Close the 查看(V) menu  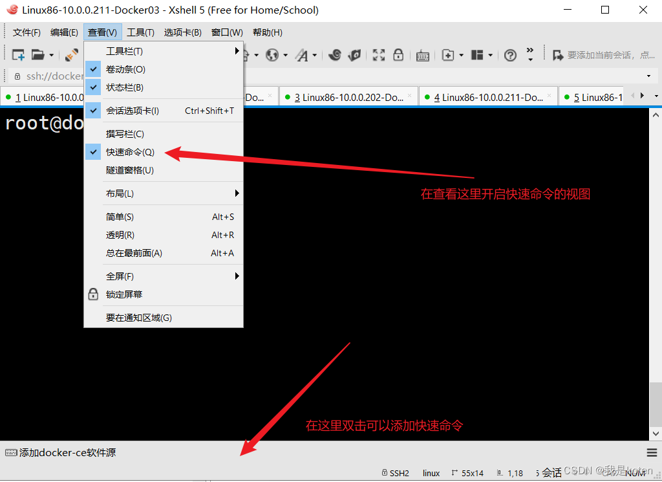(103, 32)
